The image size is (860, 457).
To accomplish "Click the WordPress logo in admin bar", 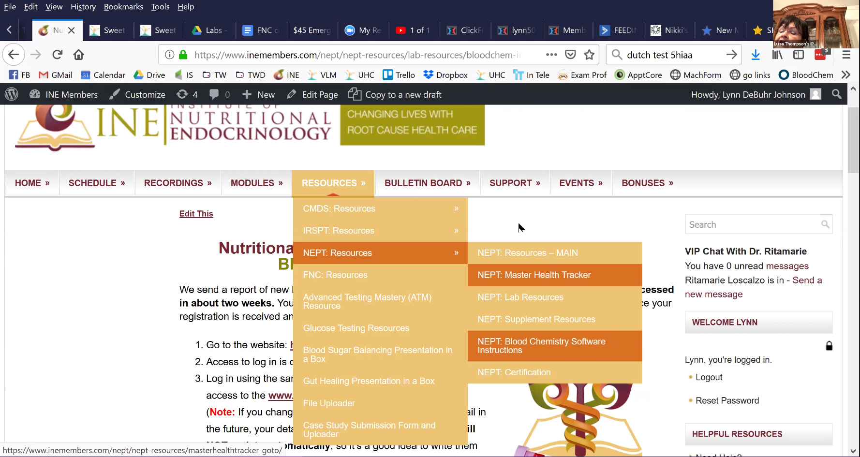I will tap(12, 94).
